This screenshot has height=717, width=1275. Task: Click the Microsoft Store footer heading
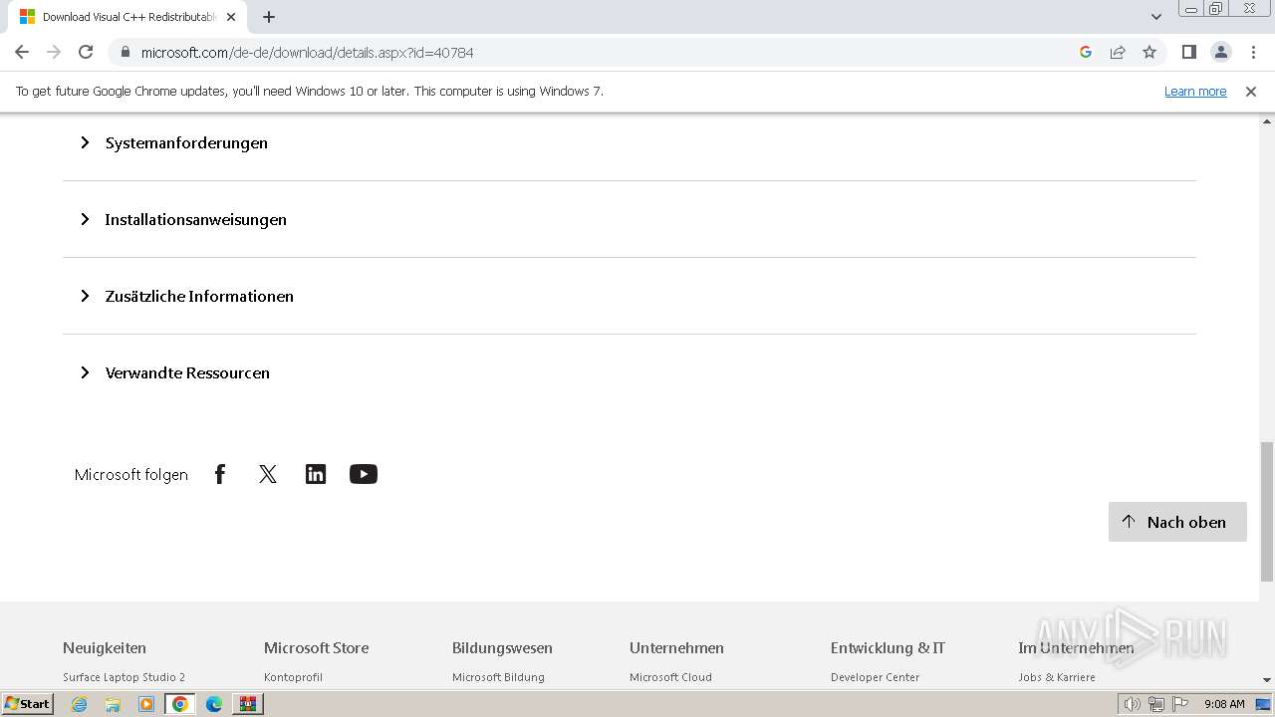tap(316, 647)
